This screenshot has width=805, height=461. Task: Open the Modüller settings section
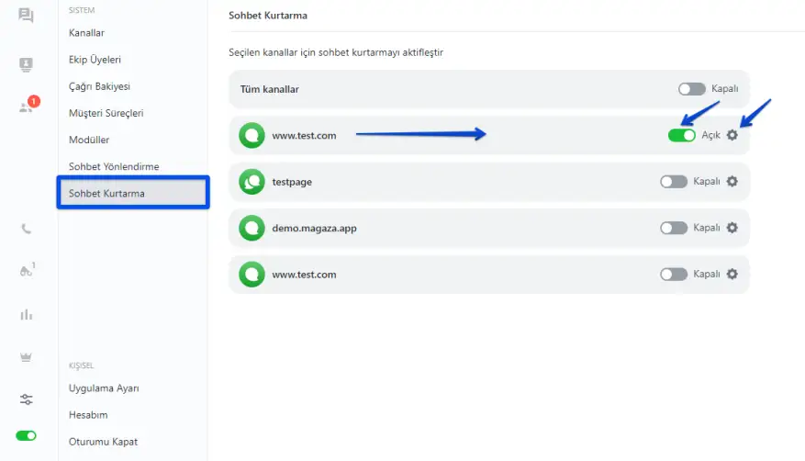pyautogui.click(x=89, y=140)
